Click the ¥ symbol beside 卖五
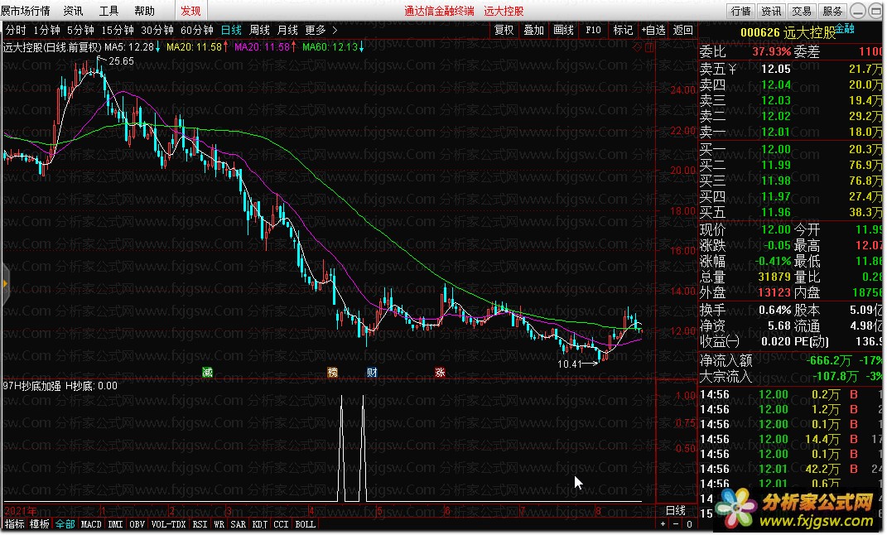Viewport: 887px width, 535px height. pyautogui.click(x=732, y=69)
